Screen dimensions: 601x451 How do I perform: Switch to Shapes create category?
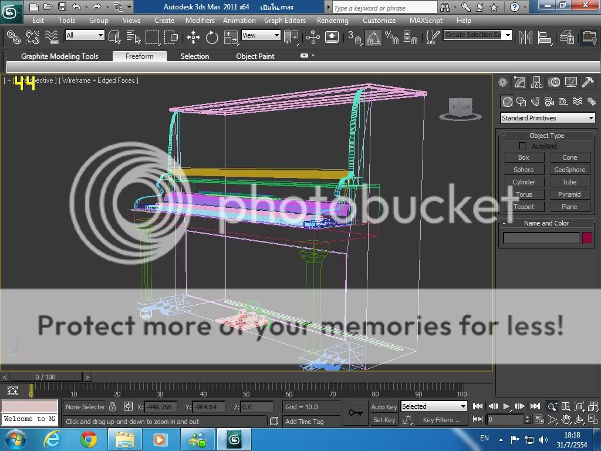click(x=521, y=102)
